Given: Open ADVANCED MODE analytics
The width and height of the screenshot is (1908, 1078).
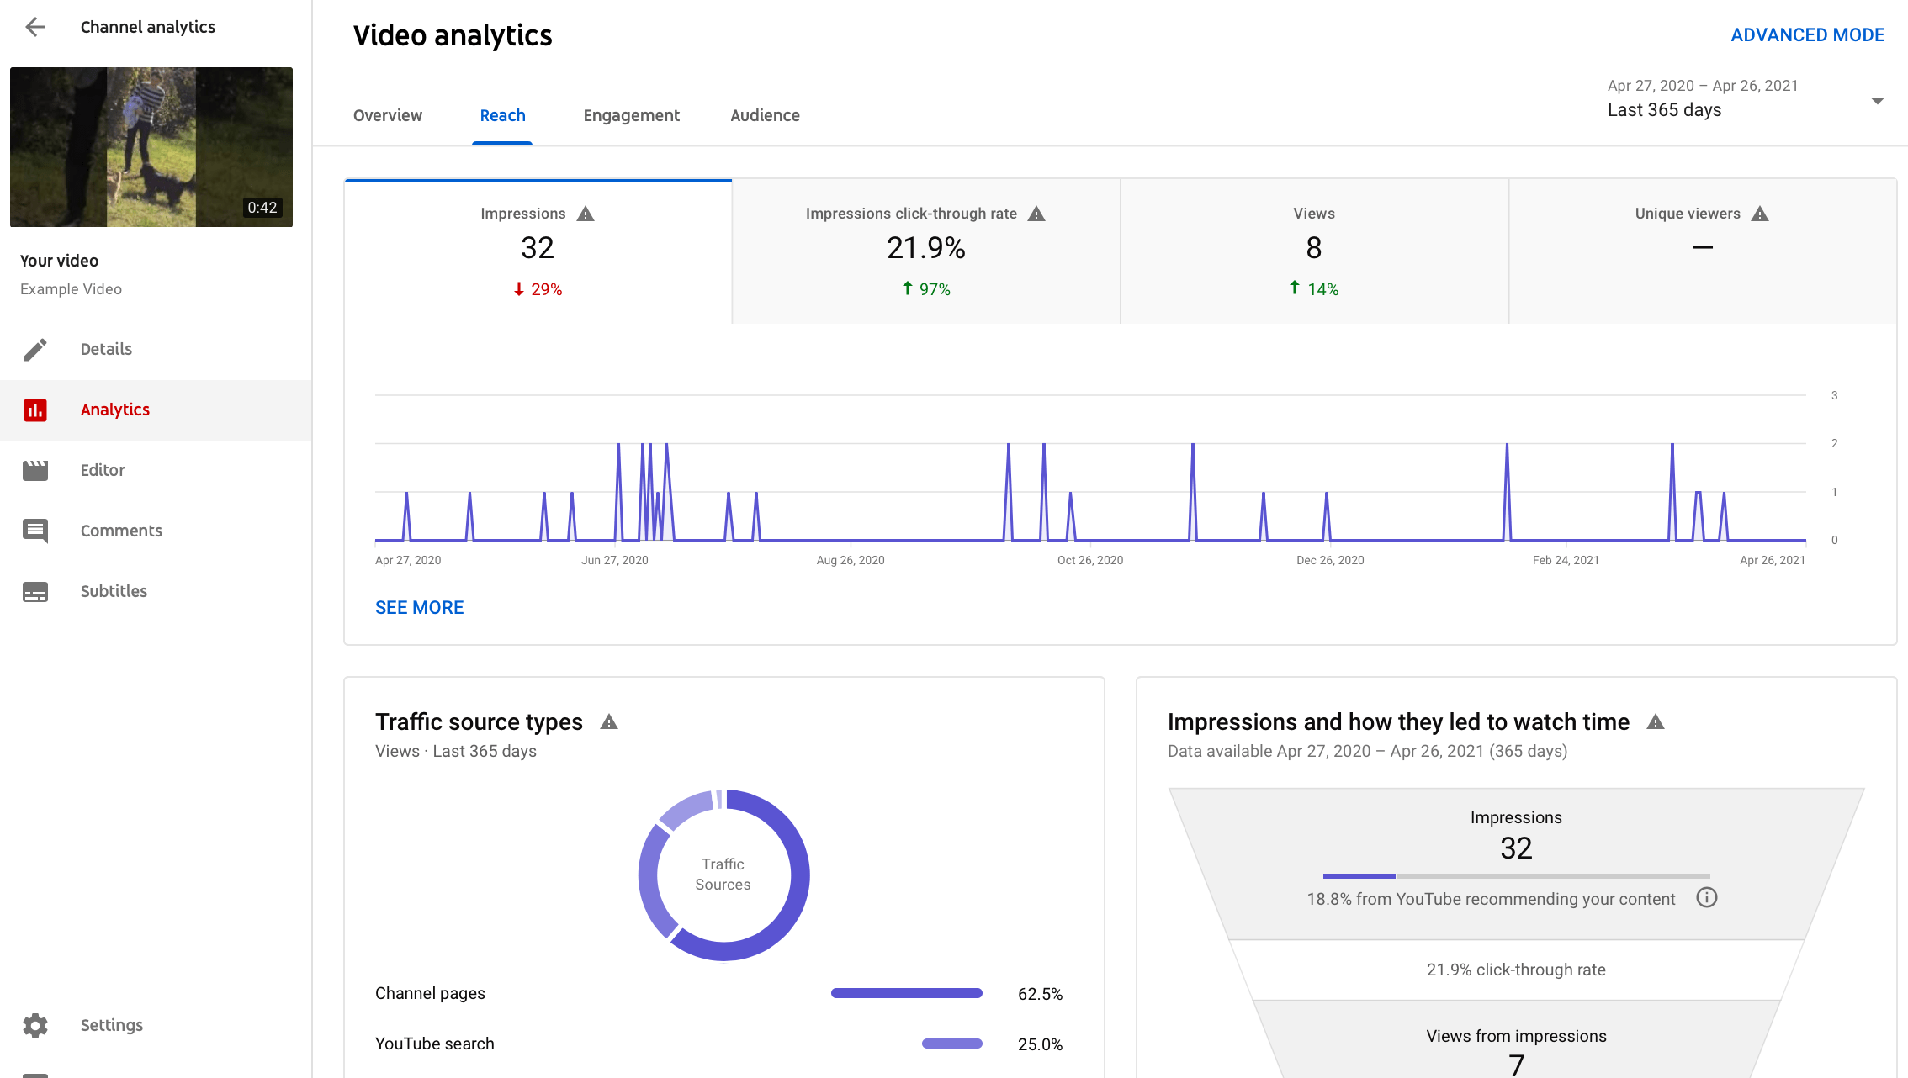Looking at the screenshot, I should tap(1808, 34).
